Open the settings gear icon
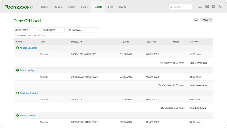This screenshot has width=227, height=128. (214, 7)
